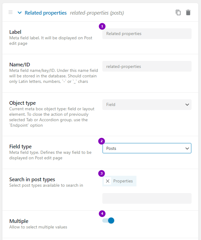Click the Name/ID heading
The width and height of the screenshot is (201, 240).
point(19,65)
